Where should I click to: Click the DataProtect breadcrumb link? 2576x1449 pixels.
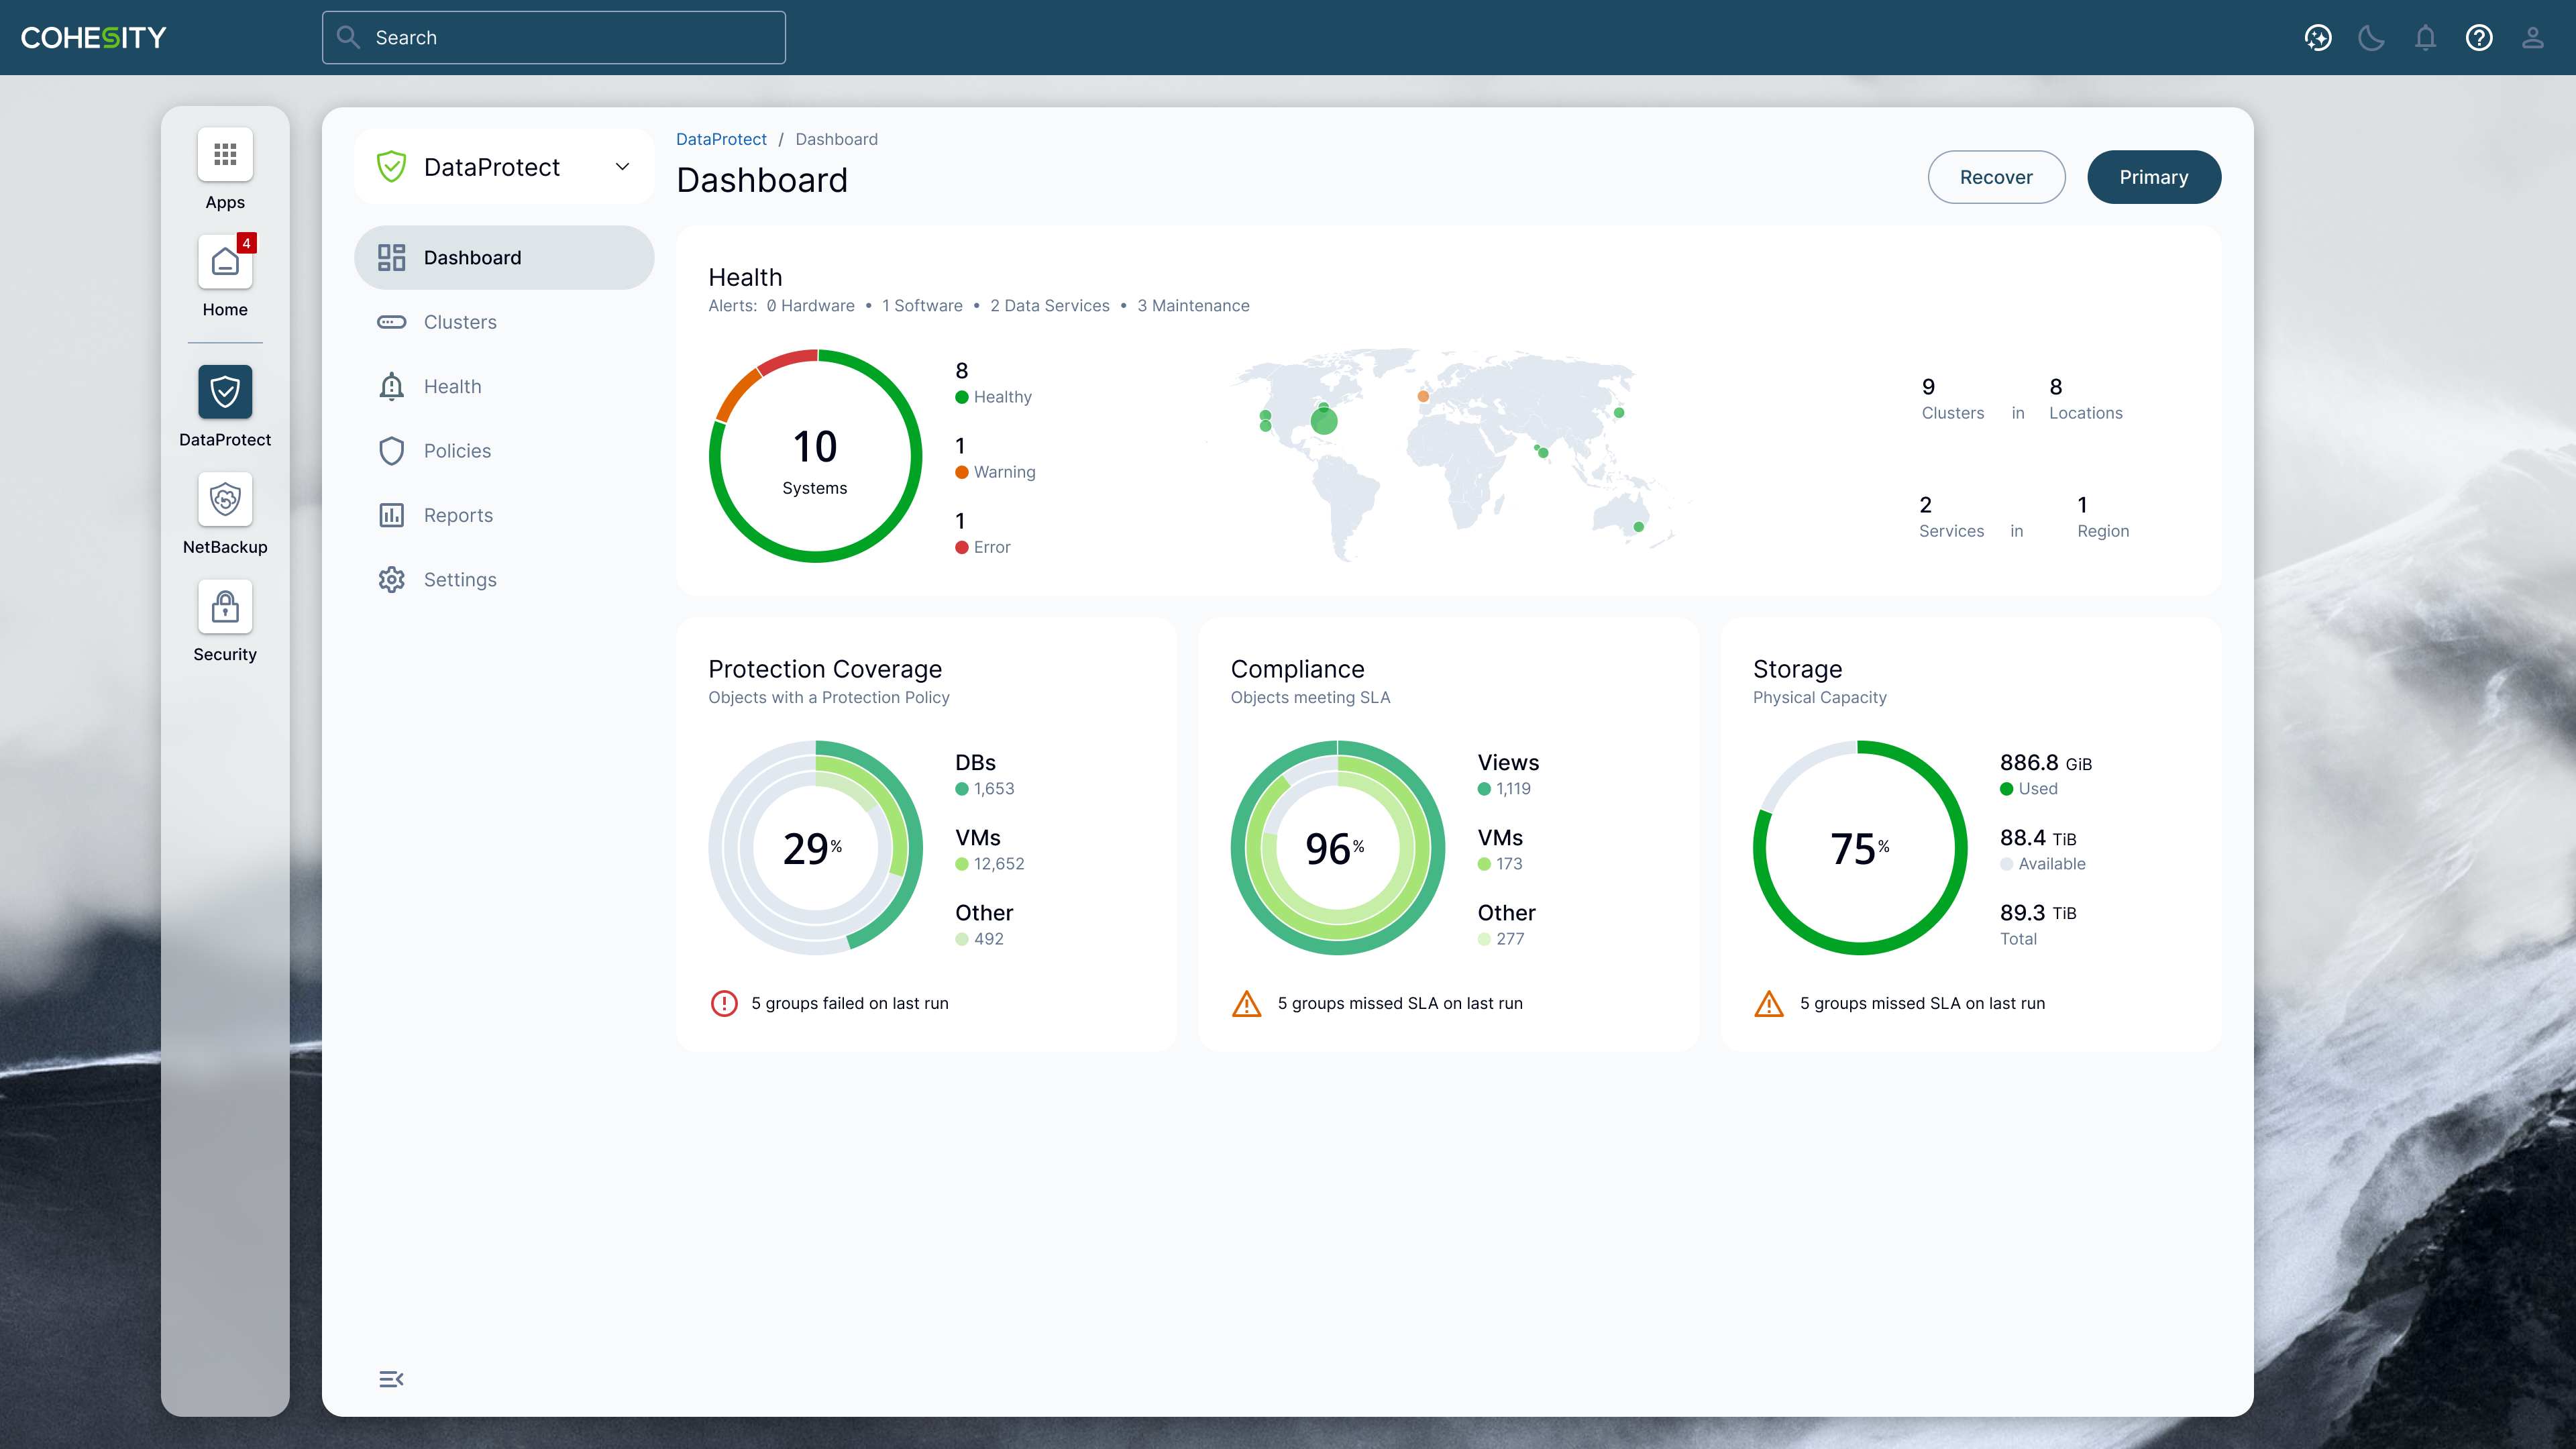(x=721, y=139)
